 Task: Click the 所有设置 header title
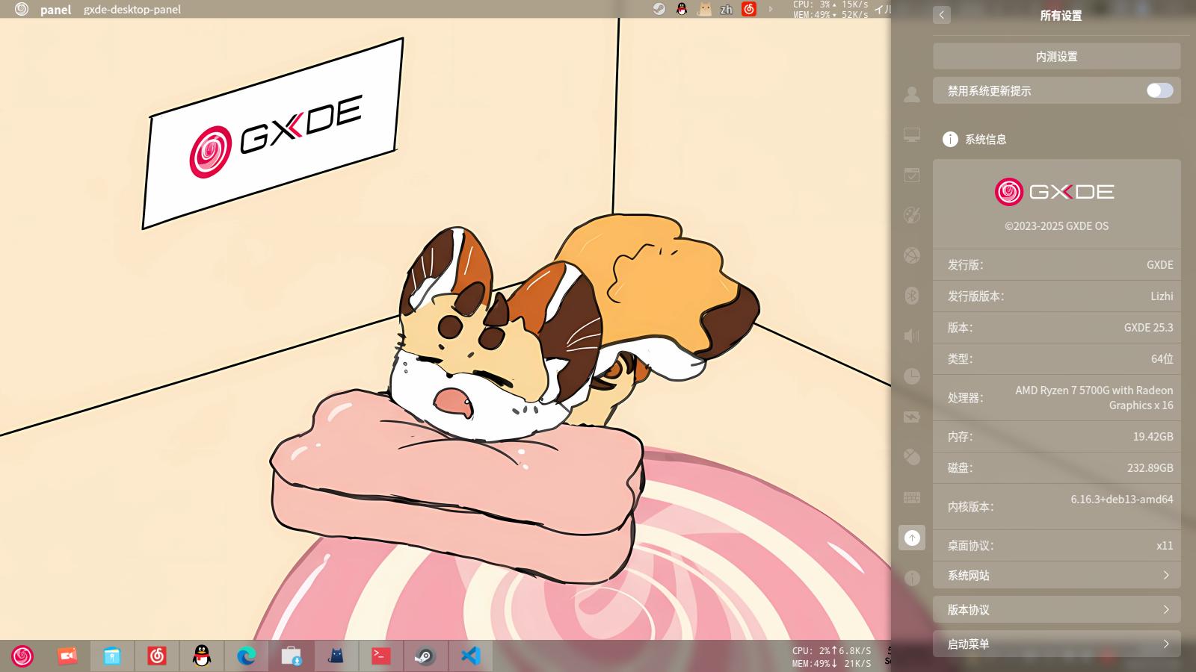pos(1061,15)
